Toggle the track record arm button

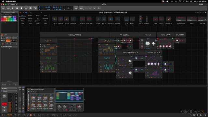coord(4,104)
